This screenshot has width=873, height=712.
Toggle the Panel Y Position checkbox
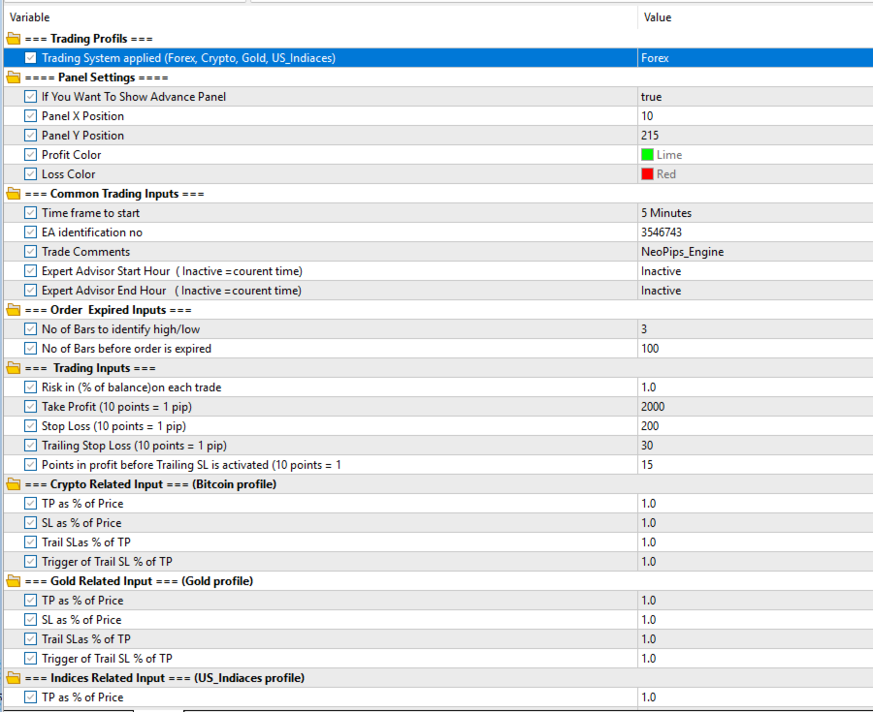[x=31, y=136]
